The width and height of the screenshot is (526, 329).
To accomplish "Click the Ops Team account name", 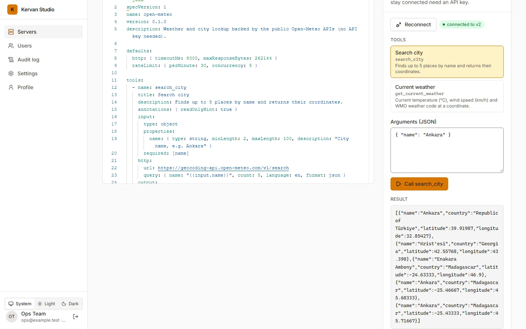I will 34,314.
